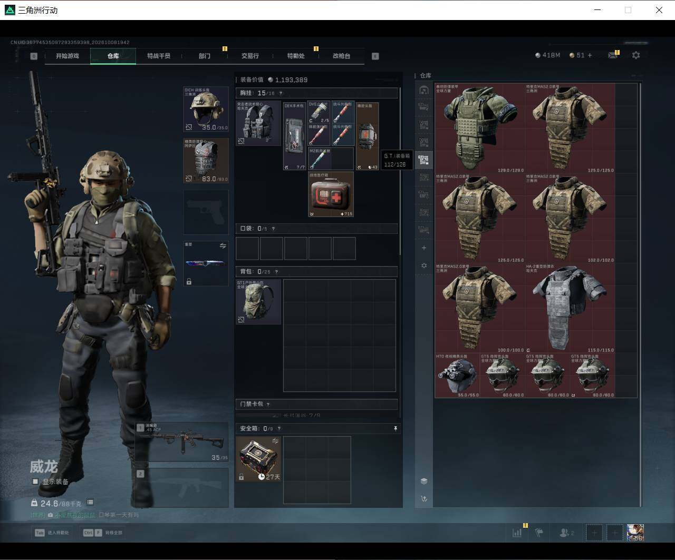Click help icon next to 口袋
The width and height of the screenshot is (675, 560).
pyautogui.click(x=273, y=229)
